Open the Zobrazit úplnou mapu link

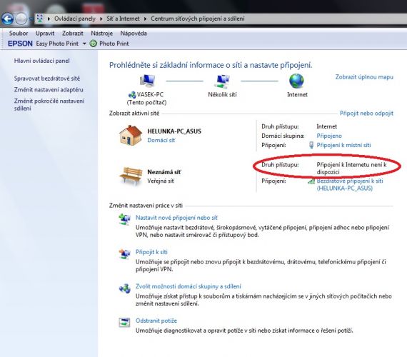tap(364, 77)
